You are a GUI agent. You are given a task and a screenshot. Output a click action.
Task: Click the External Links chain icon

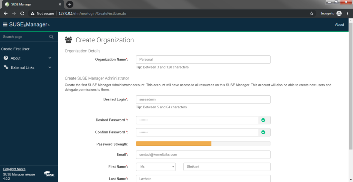[x=6, y=67]
